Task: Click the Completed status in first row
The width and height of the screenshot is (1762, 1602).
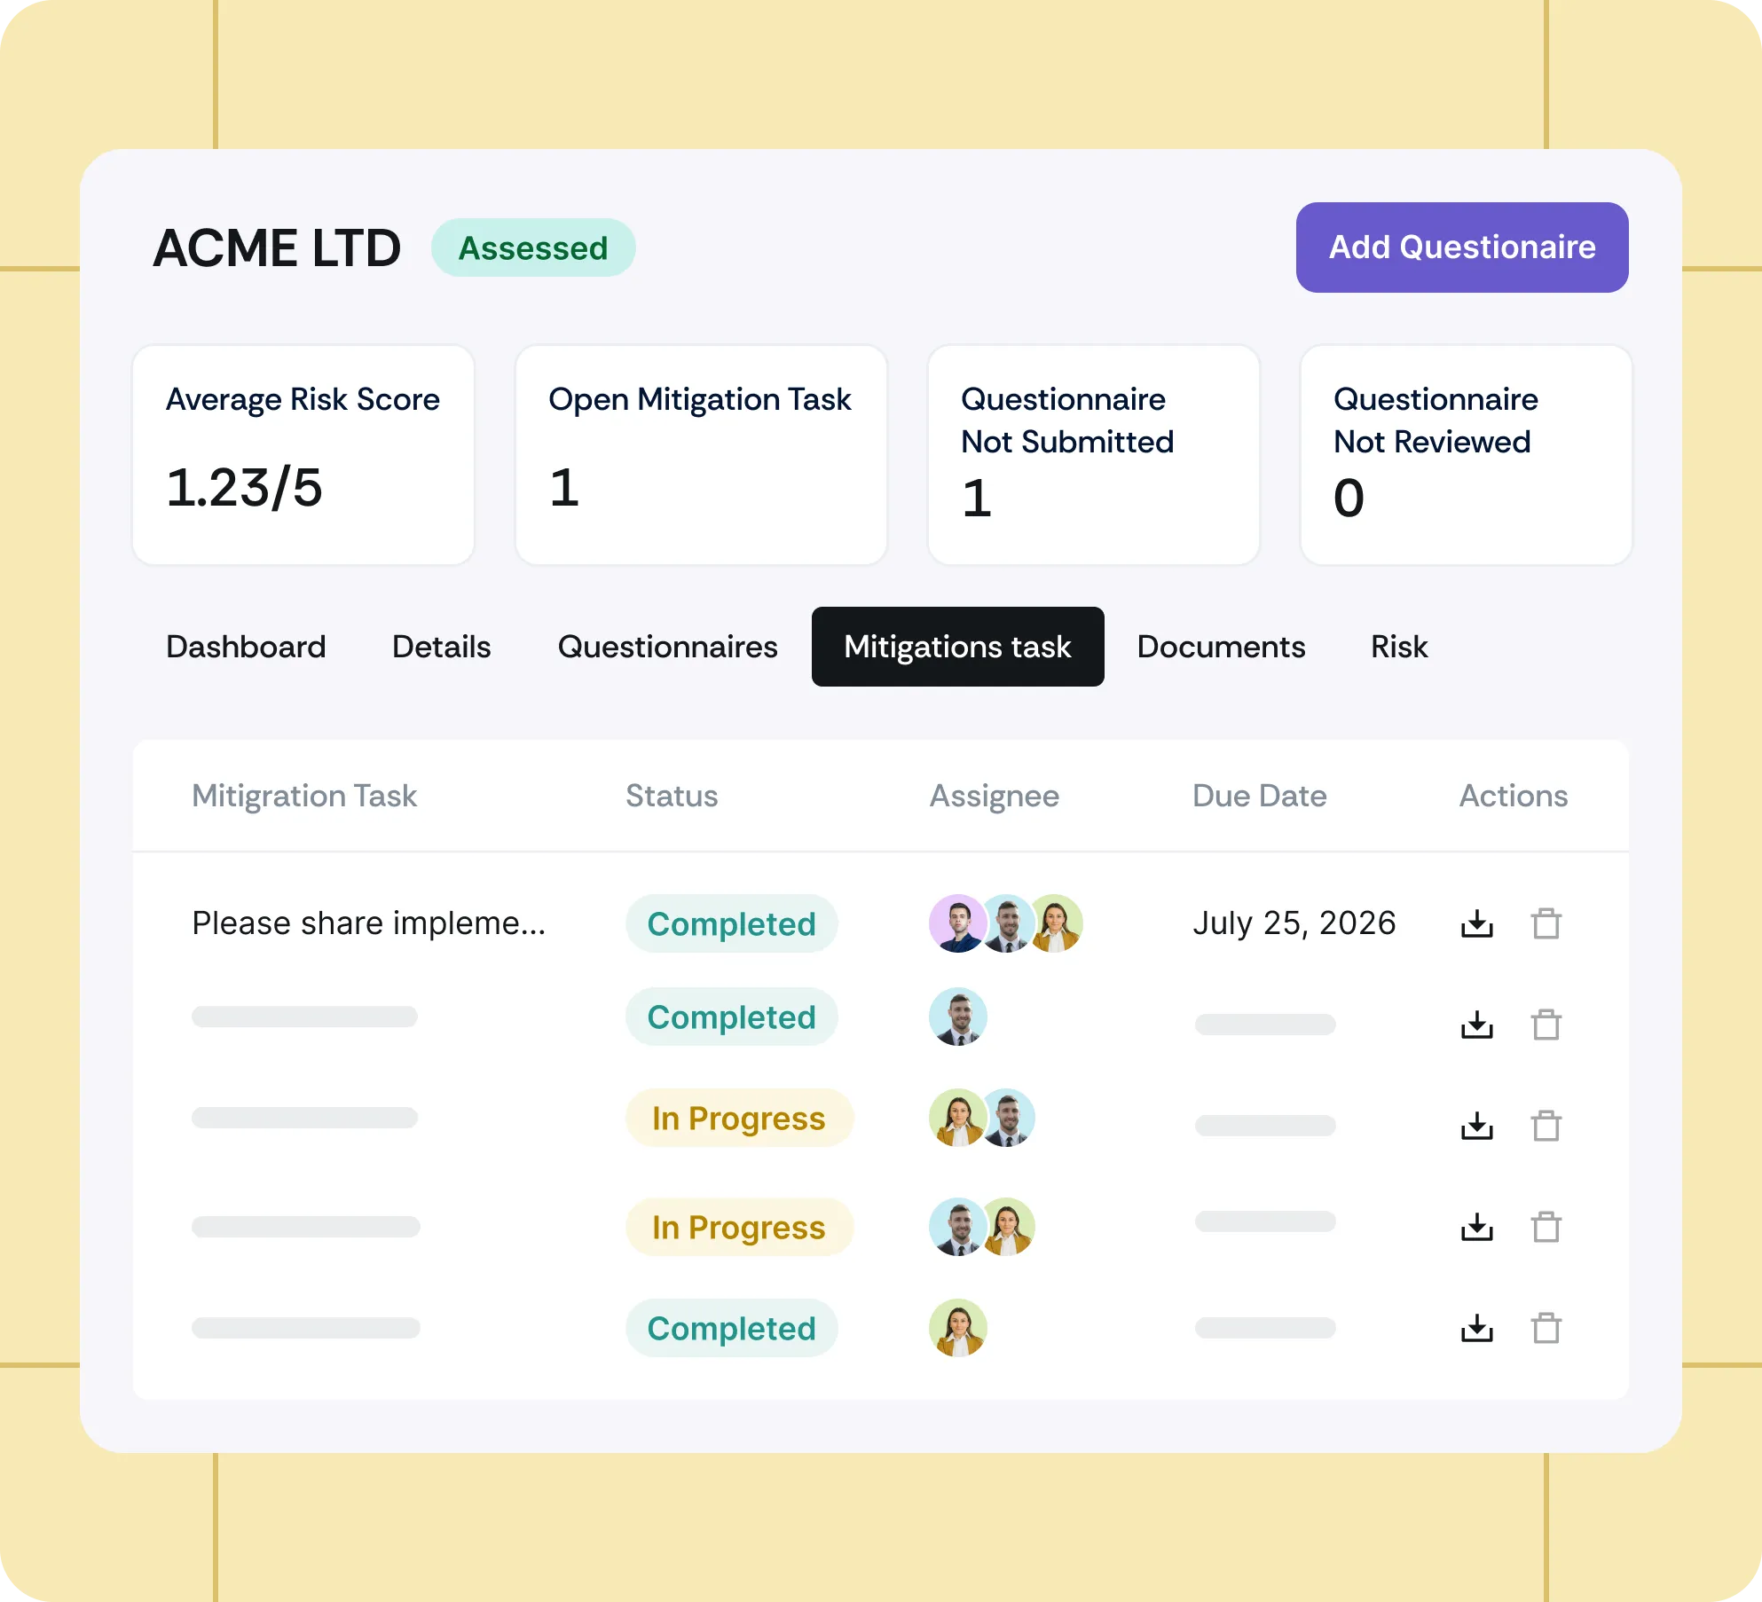Action: click(x=731, y=923)
